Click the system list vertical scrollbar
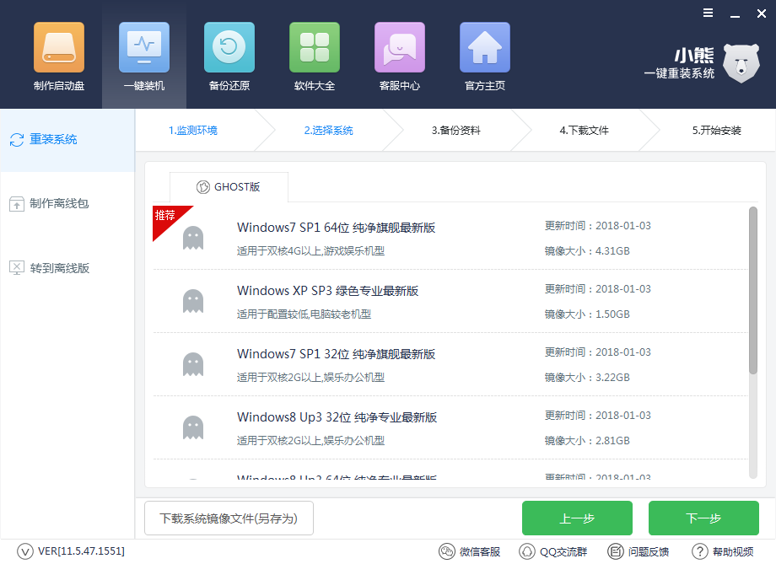 tap(753, 290)
